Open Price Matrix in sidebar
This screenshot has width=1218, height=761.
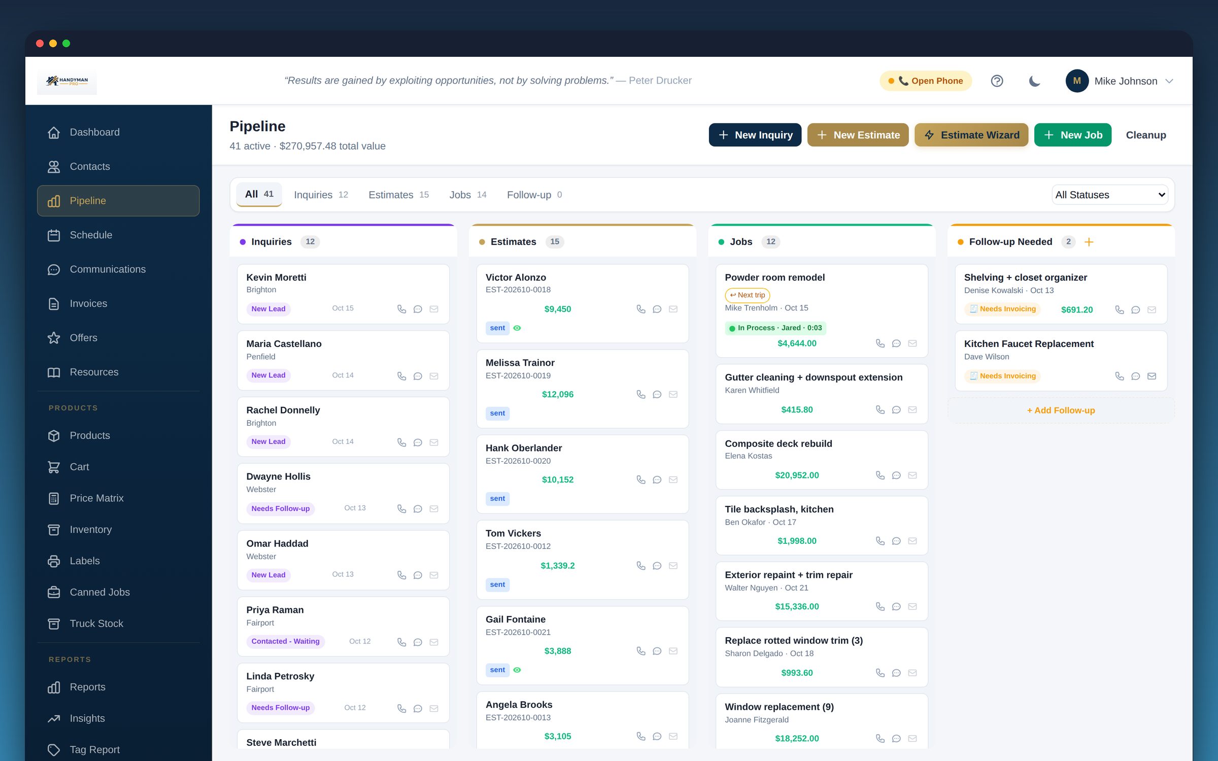pos(118,498)
